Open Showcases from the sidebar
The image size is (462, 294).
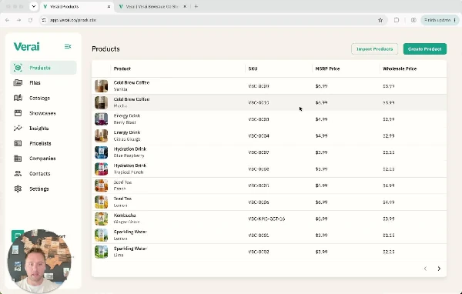click(43, 113)
